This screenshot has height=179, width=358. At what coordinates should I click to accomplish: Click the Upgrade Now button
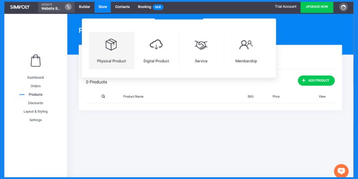317,7
